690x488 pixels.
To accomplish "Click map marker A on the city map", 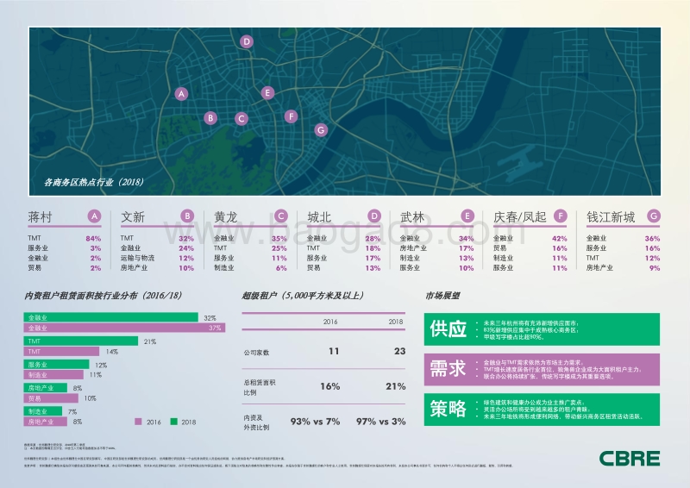I will [181, 94].
